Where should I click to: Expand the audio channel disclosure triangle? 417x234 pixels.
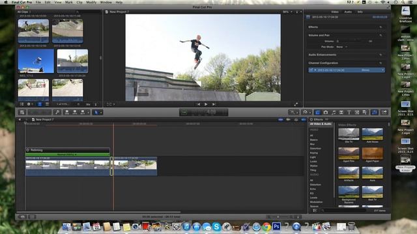pyautogui.click(x=315, y=70)
